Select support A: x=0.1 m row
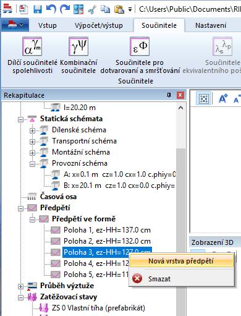This screenshot has width=241, height=316. (119, 174)
